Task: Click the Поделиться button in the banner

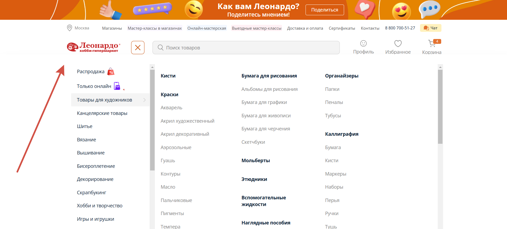Action: tap(325, 10)
